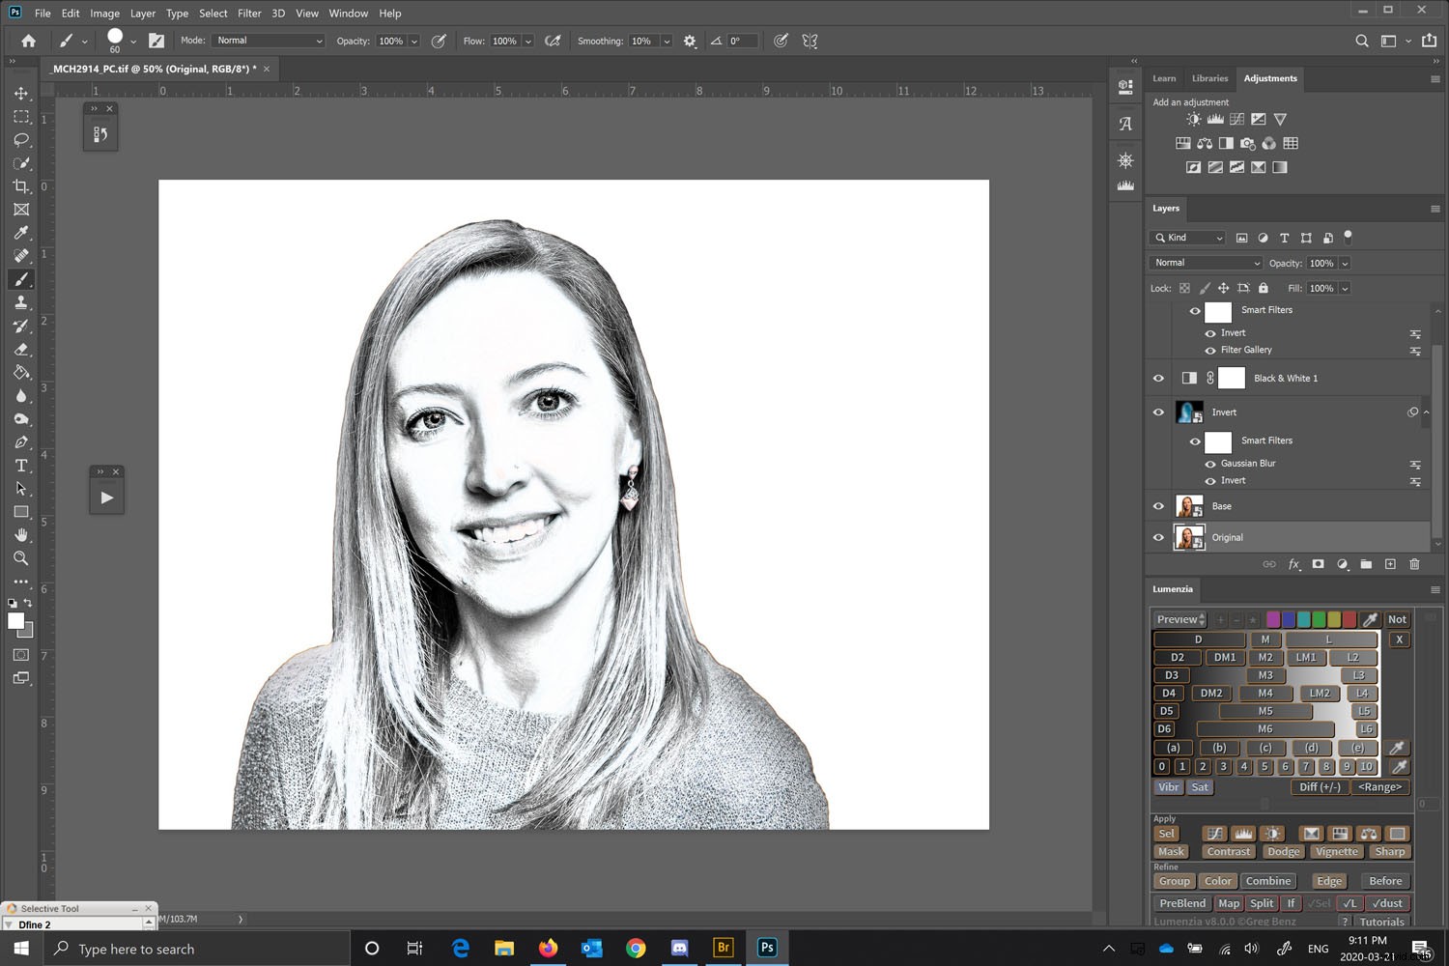Add a layer mask to the selected layer
Screen dimensions: 1449x966
[1318, 564]
